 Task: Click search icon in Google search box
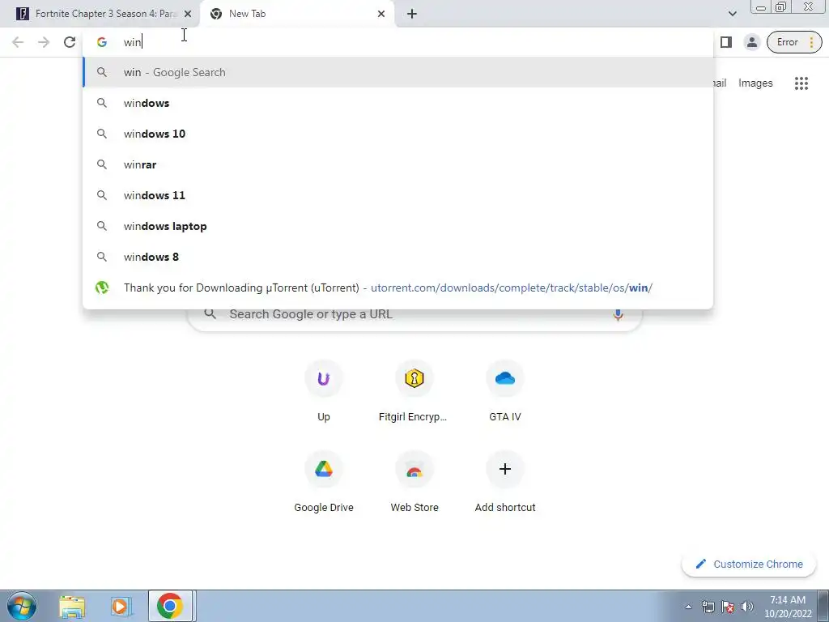tap(210, 314)
